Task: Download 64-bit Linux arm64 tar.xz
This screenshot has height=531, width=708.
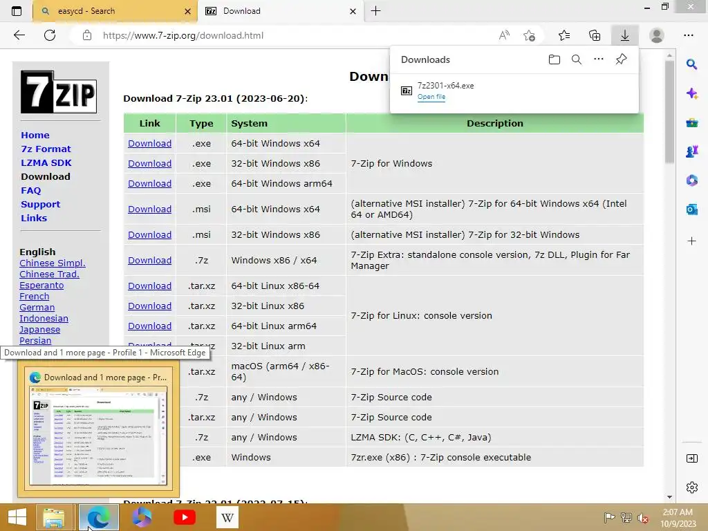Action: pos(149,326)
